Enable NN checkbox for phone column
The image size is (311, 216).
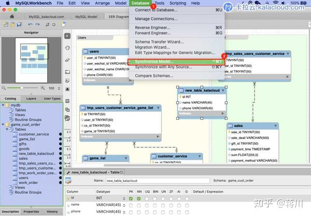tap(139, 212)
